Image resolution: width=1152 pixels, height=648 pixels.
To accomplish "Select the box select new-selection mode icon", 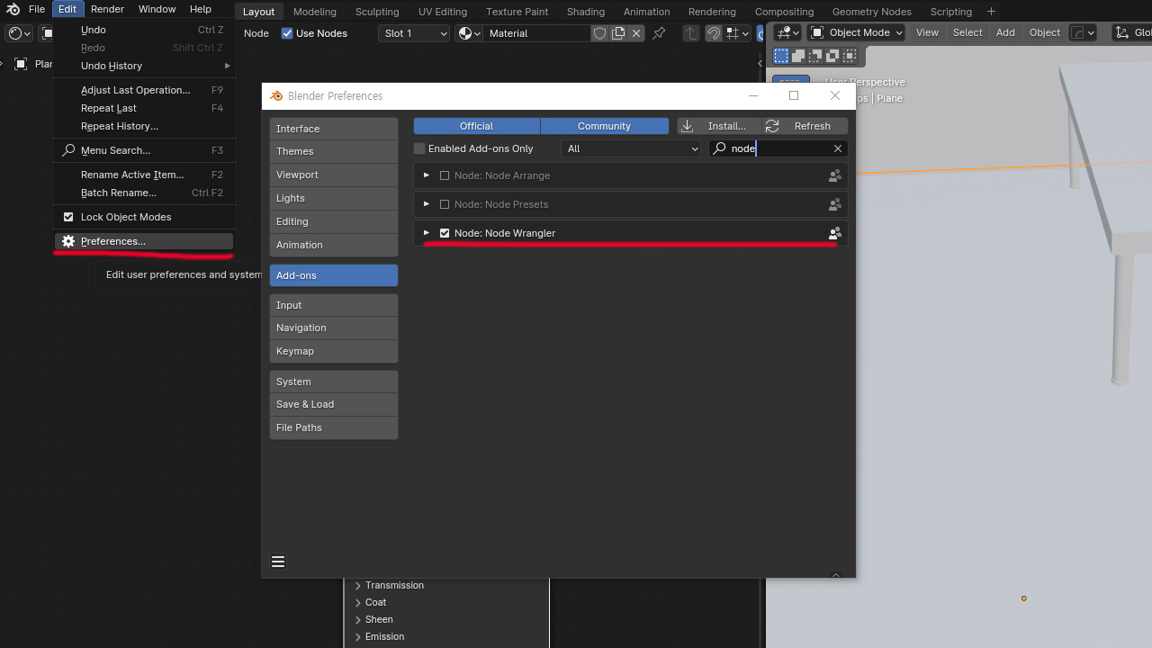I will click(x=781, y=56).
